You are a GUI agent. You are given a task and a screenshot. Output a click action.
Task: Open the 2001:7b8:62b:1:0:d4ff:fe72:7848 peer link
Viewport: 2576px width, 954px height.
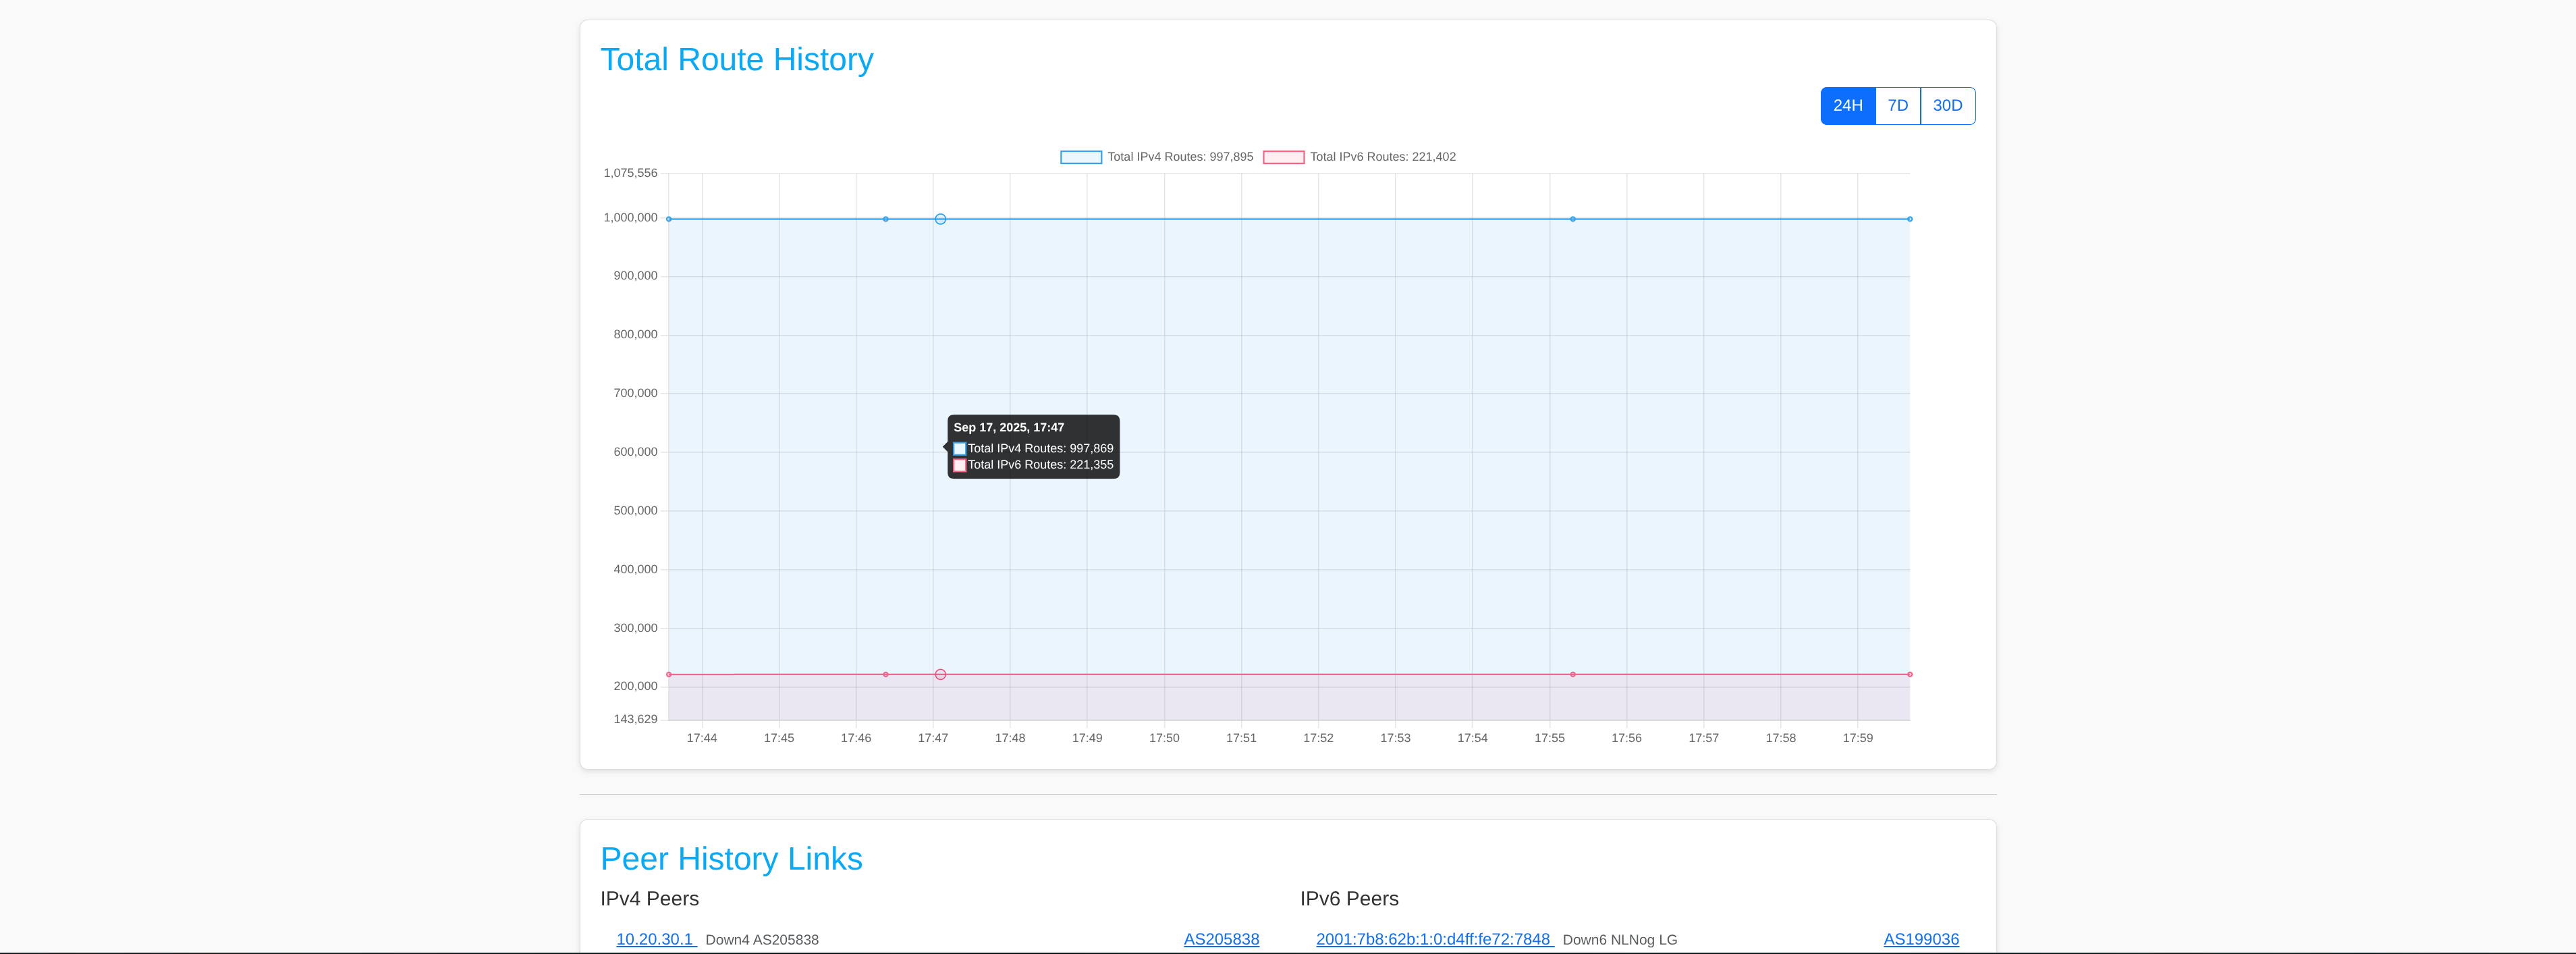click(x=1432, y=939)
